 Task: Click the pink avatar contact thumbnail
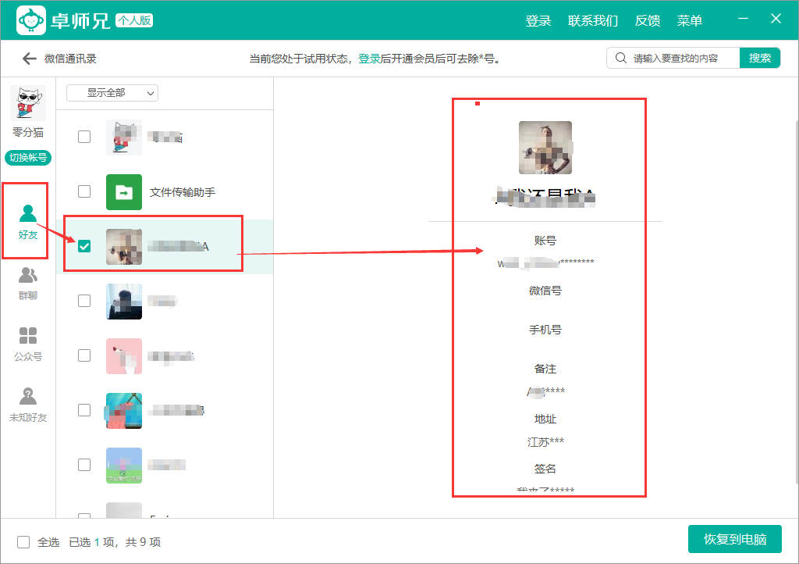(x=124, y=356)
